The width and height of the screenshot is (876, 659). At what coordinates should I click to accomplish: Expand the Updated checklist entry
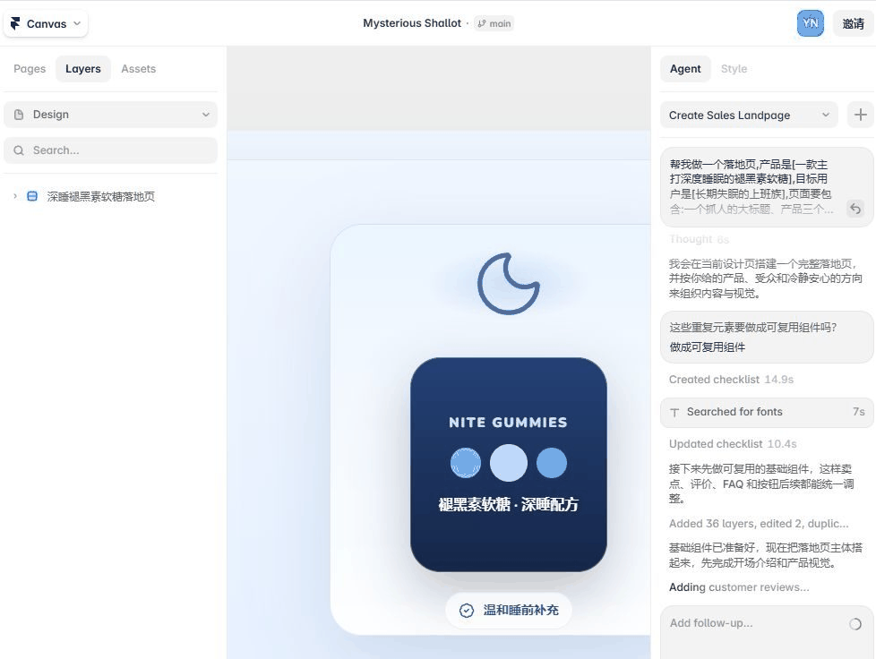[x=733, y=444]
